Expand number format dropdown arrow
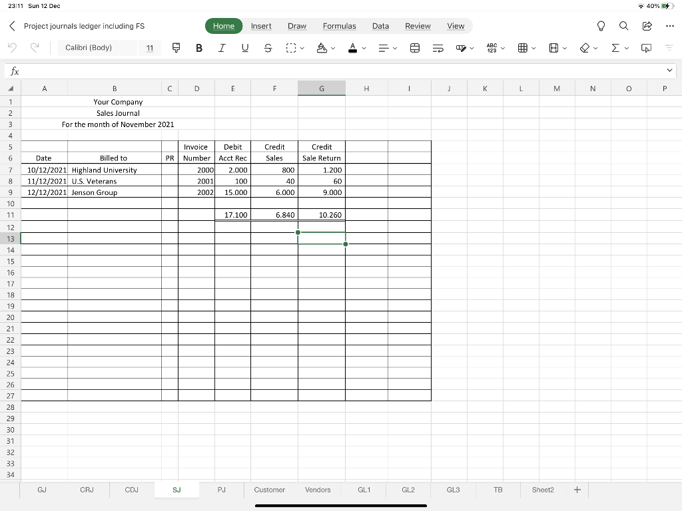Image resolution: width=682 pixels, height=511 pixels. pyautogui.click(x=503, y=48)
